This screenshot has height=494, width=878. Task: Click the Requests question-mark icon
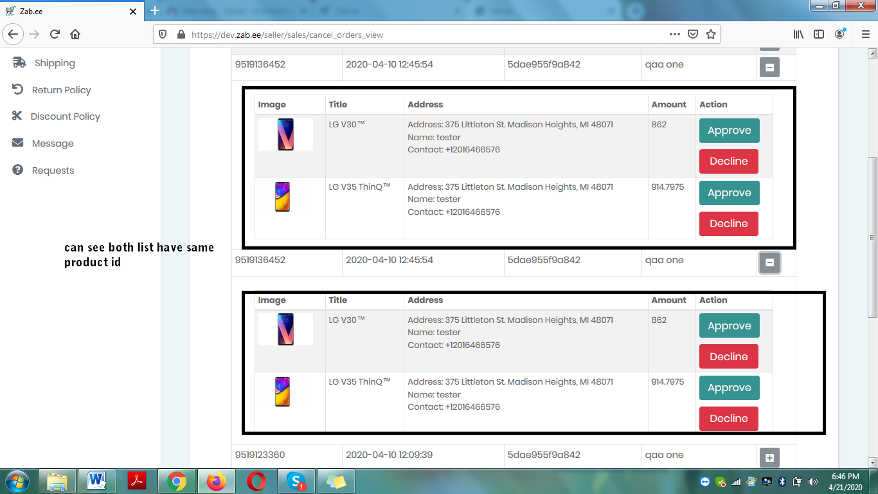[x=18, y=170]
